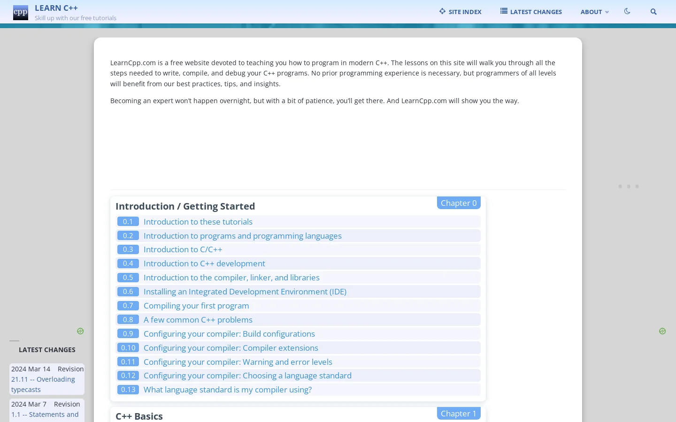Open Introduction to C++ development lesson
The image size is (676, 422).
pyautogui.click(x=204, y=264)
